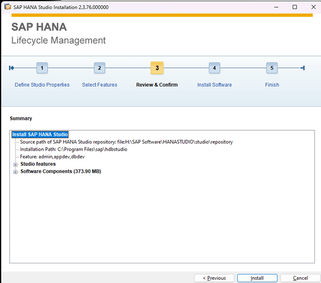Select the Studio features label
Screen dimensions: 321x283
[x=38, y=164]
